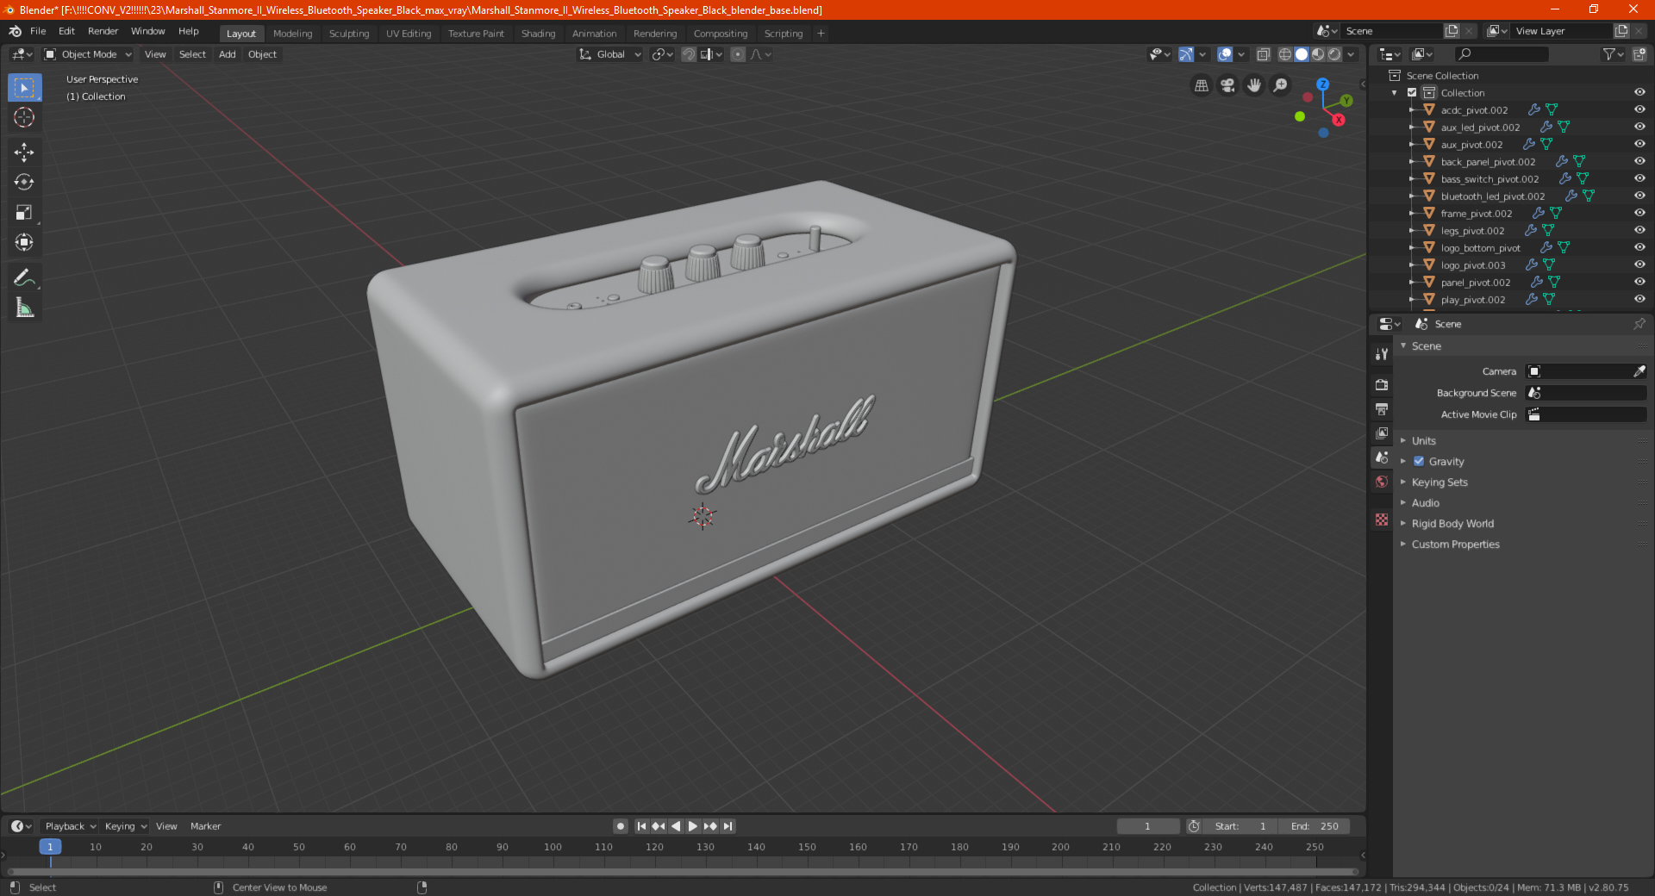Image resolution: width=1655 pixels, height=896 pixels.
Task: Open the World properties tab
Action: tap(1382, 482)
